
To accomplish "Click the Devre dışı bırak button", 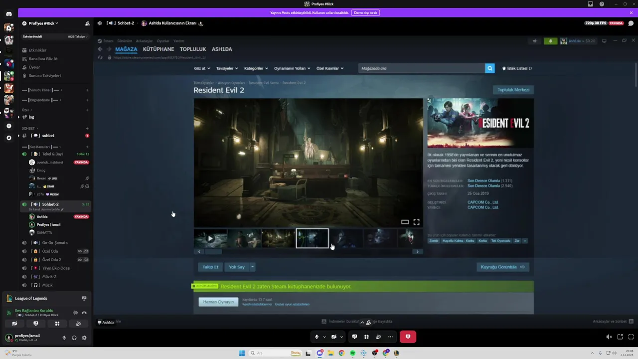I will click(x=365, y=12).
